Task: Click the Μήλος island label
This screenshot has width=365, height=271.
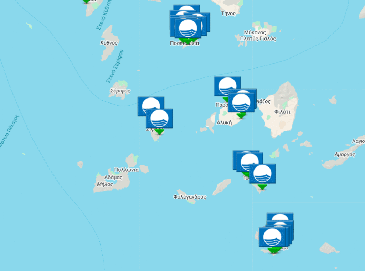Action: click(x=105, y=184)
